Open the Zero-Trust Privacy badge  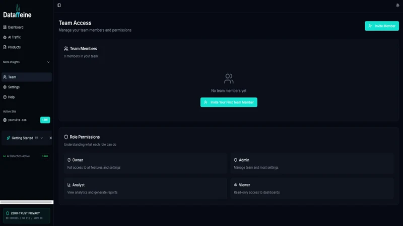[27, 215]
